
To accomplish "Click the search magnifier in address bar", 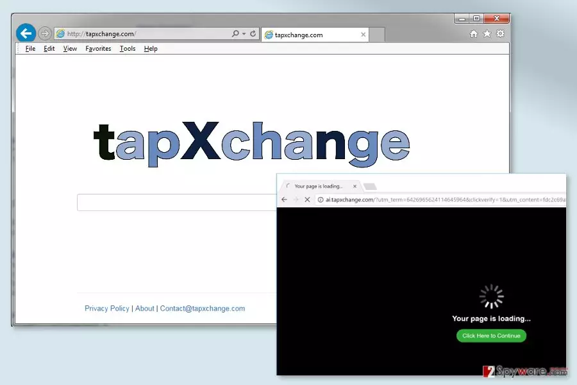I will click(235, 33).
